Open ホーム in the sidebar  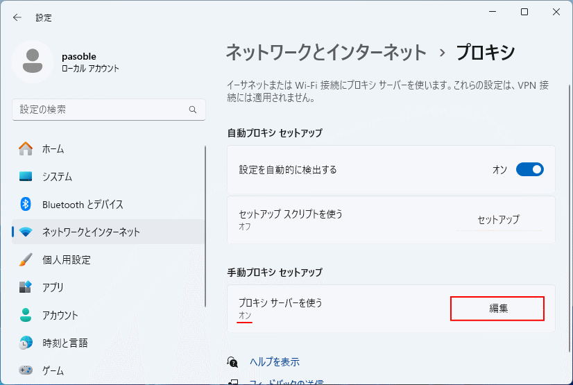108,148
